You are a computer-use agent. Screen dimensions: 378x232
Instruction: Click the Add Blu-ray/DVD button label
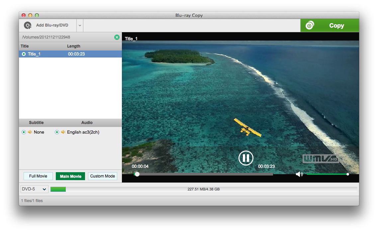pyautogui.click(x=52, y=25)
